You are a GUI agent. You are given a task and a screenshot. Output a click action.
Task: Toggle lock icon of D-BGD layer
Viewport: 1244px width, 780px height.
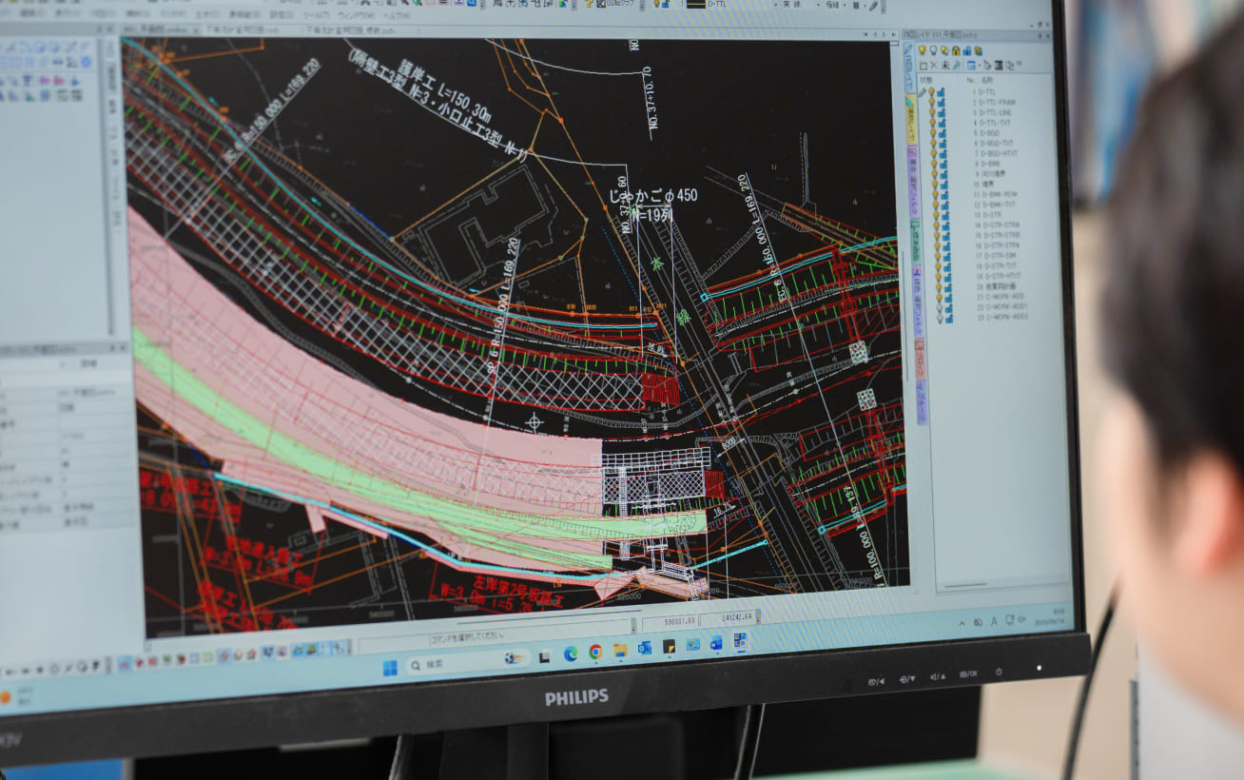(943, 133)
